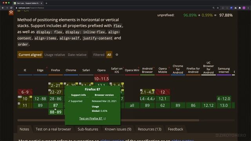Viewport: 251px width, 141px height.
Task: Close the Can I use browser tab
Action: (x=42, y=3)
